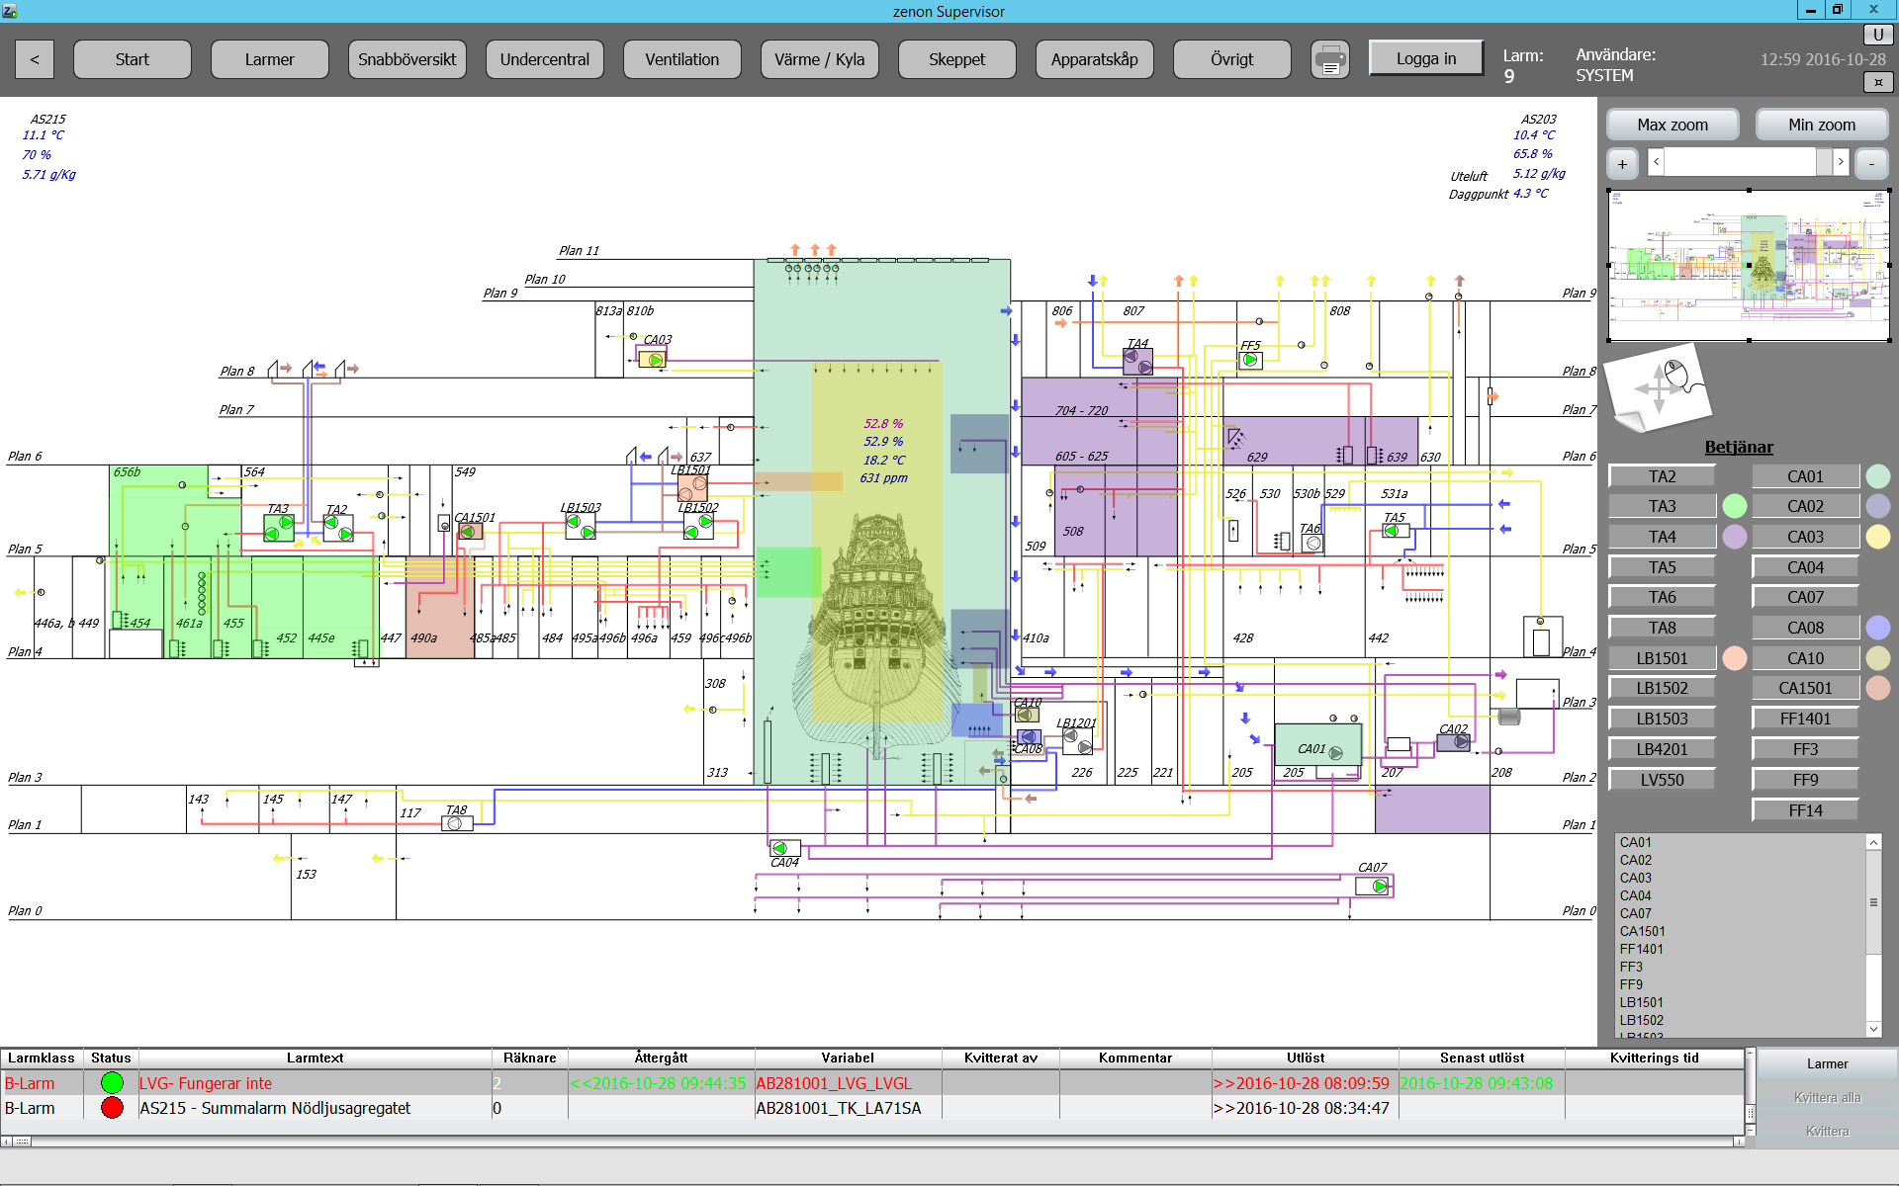Click the zoom slider thumb

[1824, 162]
